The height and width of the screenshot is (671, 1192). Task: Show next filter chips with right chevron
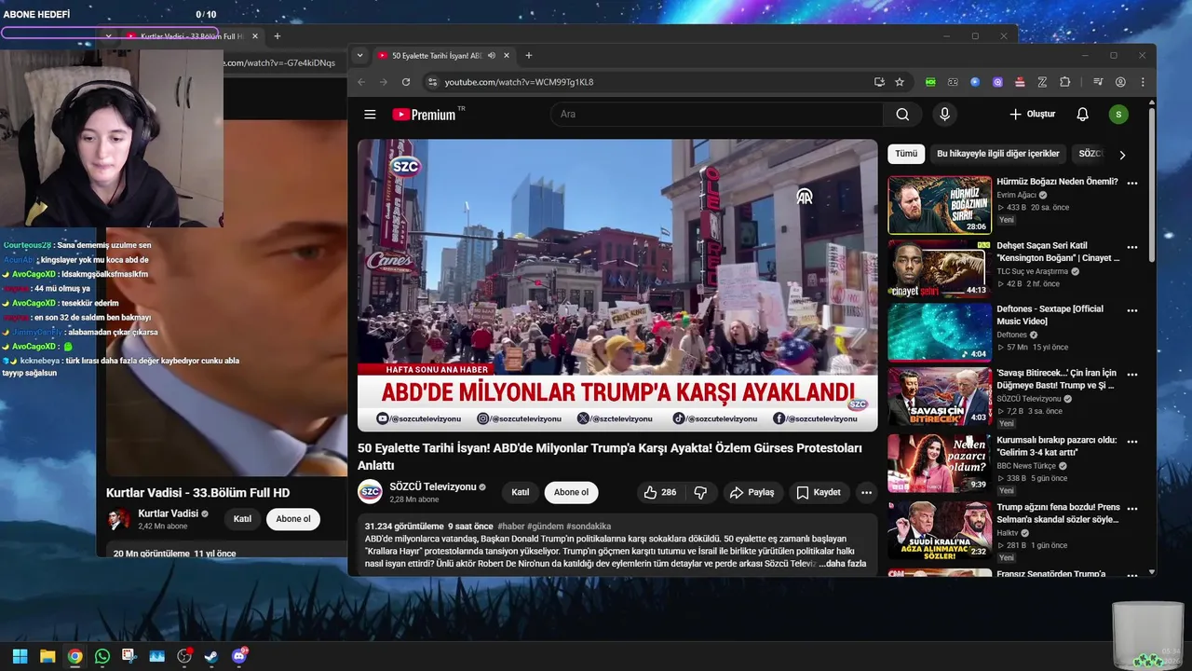[x=1122, y=155]
